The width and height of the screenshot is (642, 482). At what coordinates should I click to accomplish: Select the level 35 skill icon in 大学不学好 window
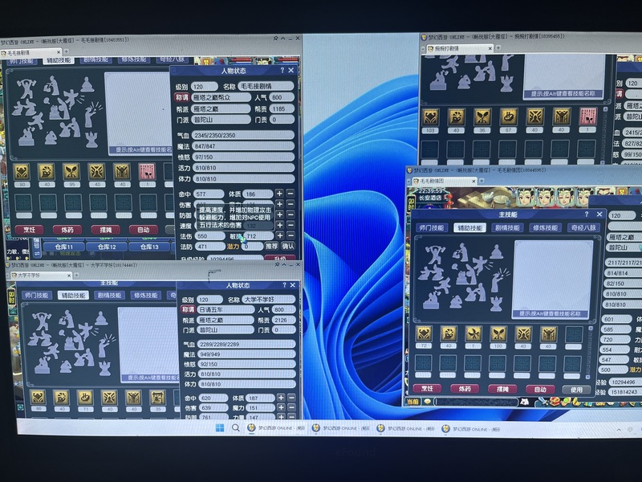click(157, 398)
